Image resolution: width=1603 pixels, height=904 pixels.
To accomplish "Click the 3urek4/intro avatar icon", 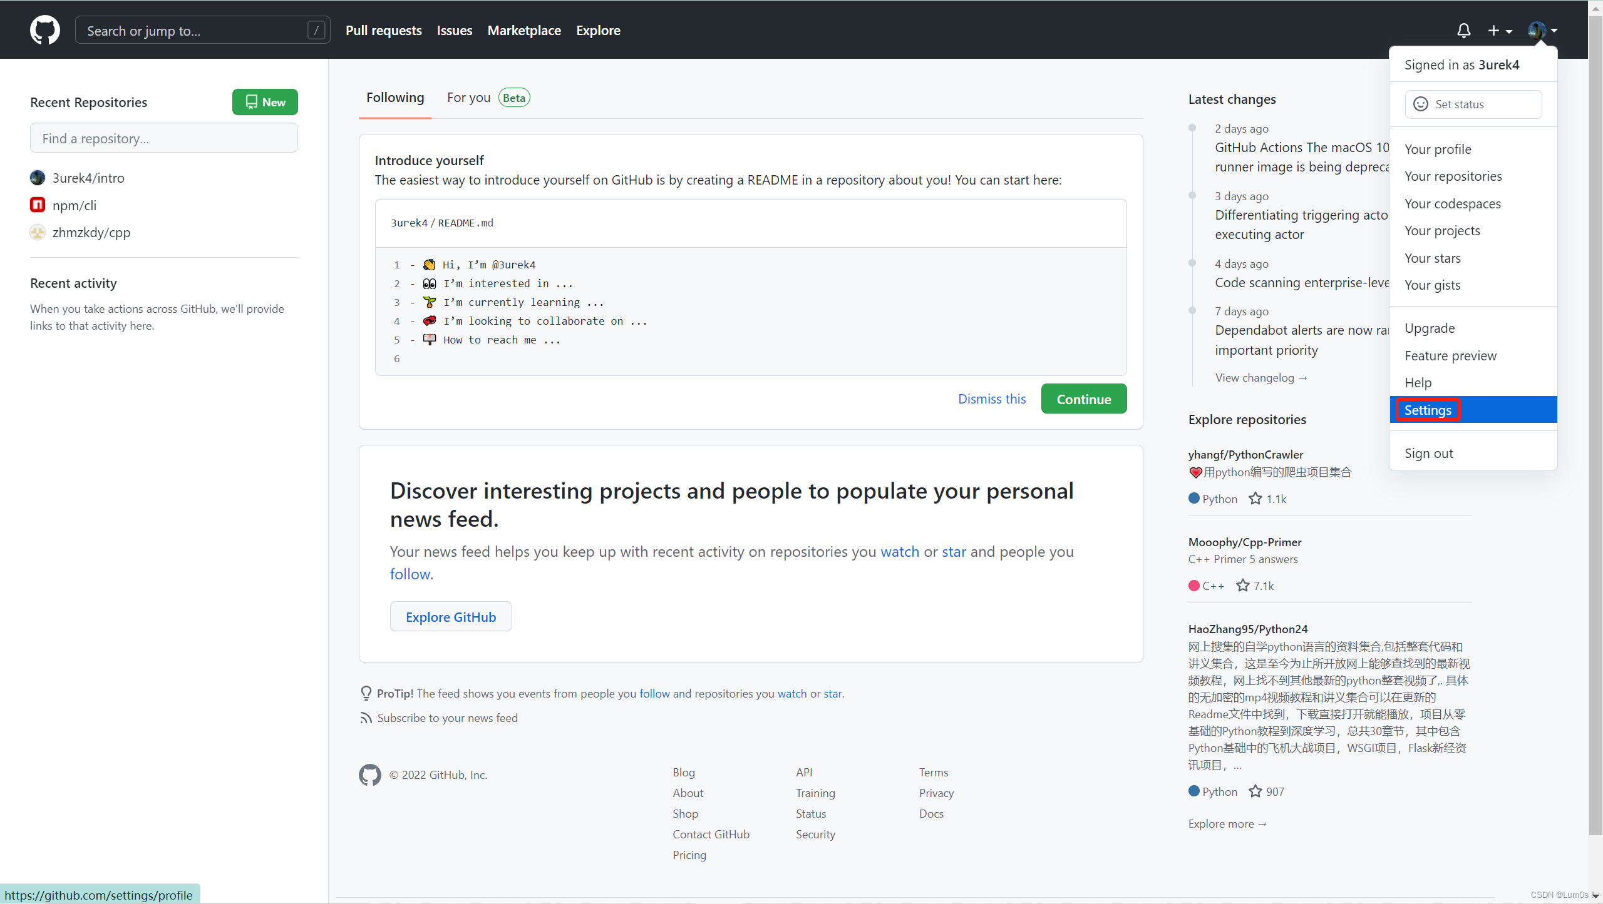I will coord(38,178).
